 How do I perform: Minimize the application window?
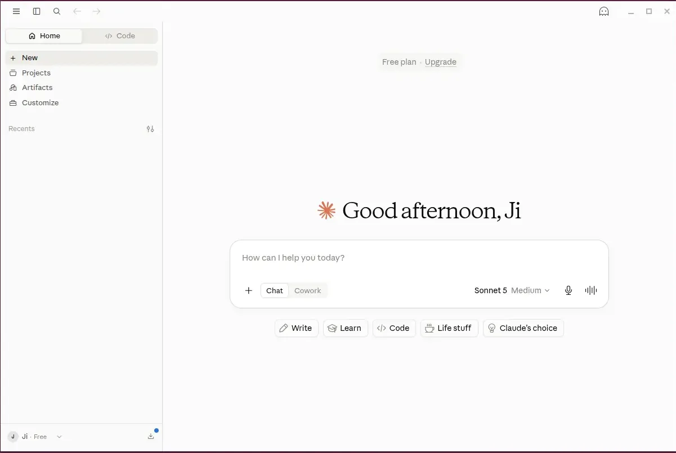point(632,12)
